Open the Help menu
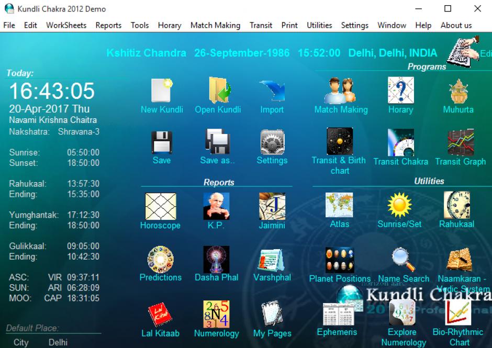Screen dimensions: 492x348 point(423,25)
